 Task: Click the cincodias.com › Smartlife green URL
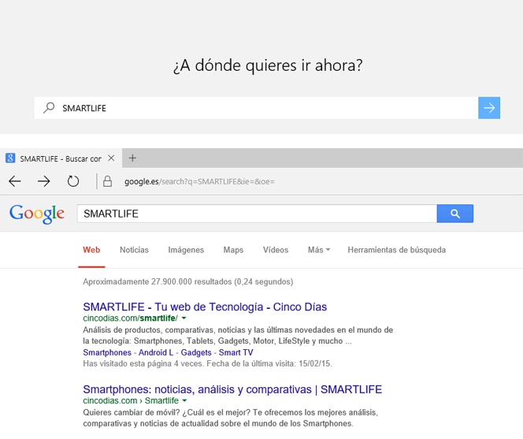coord(131,400)
